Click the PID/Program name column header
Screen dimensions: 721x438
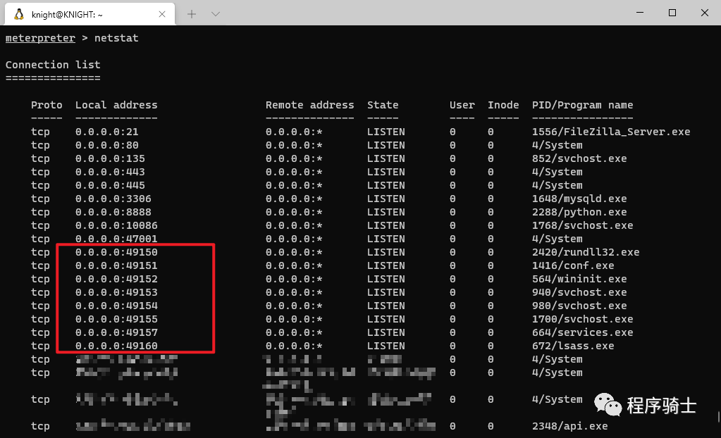pos(583,105)
